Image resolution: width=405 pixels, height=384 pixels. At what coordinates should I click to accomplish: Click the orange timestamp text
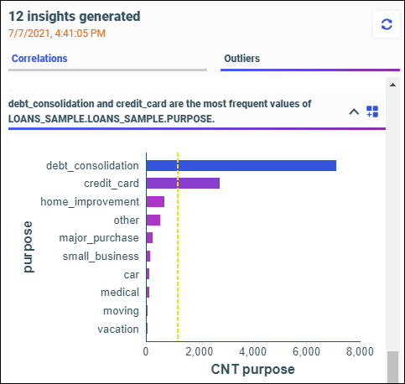[57, 34]
